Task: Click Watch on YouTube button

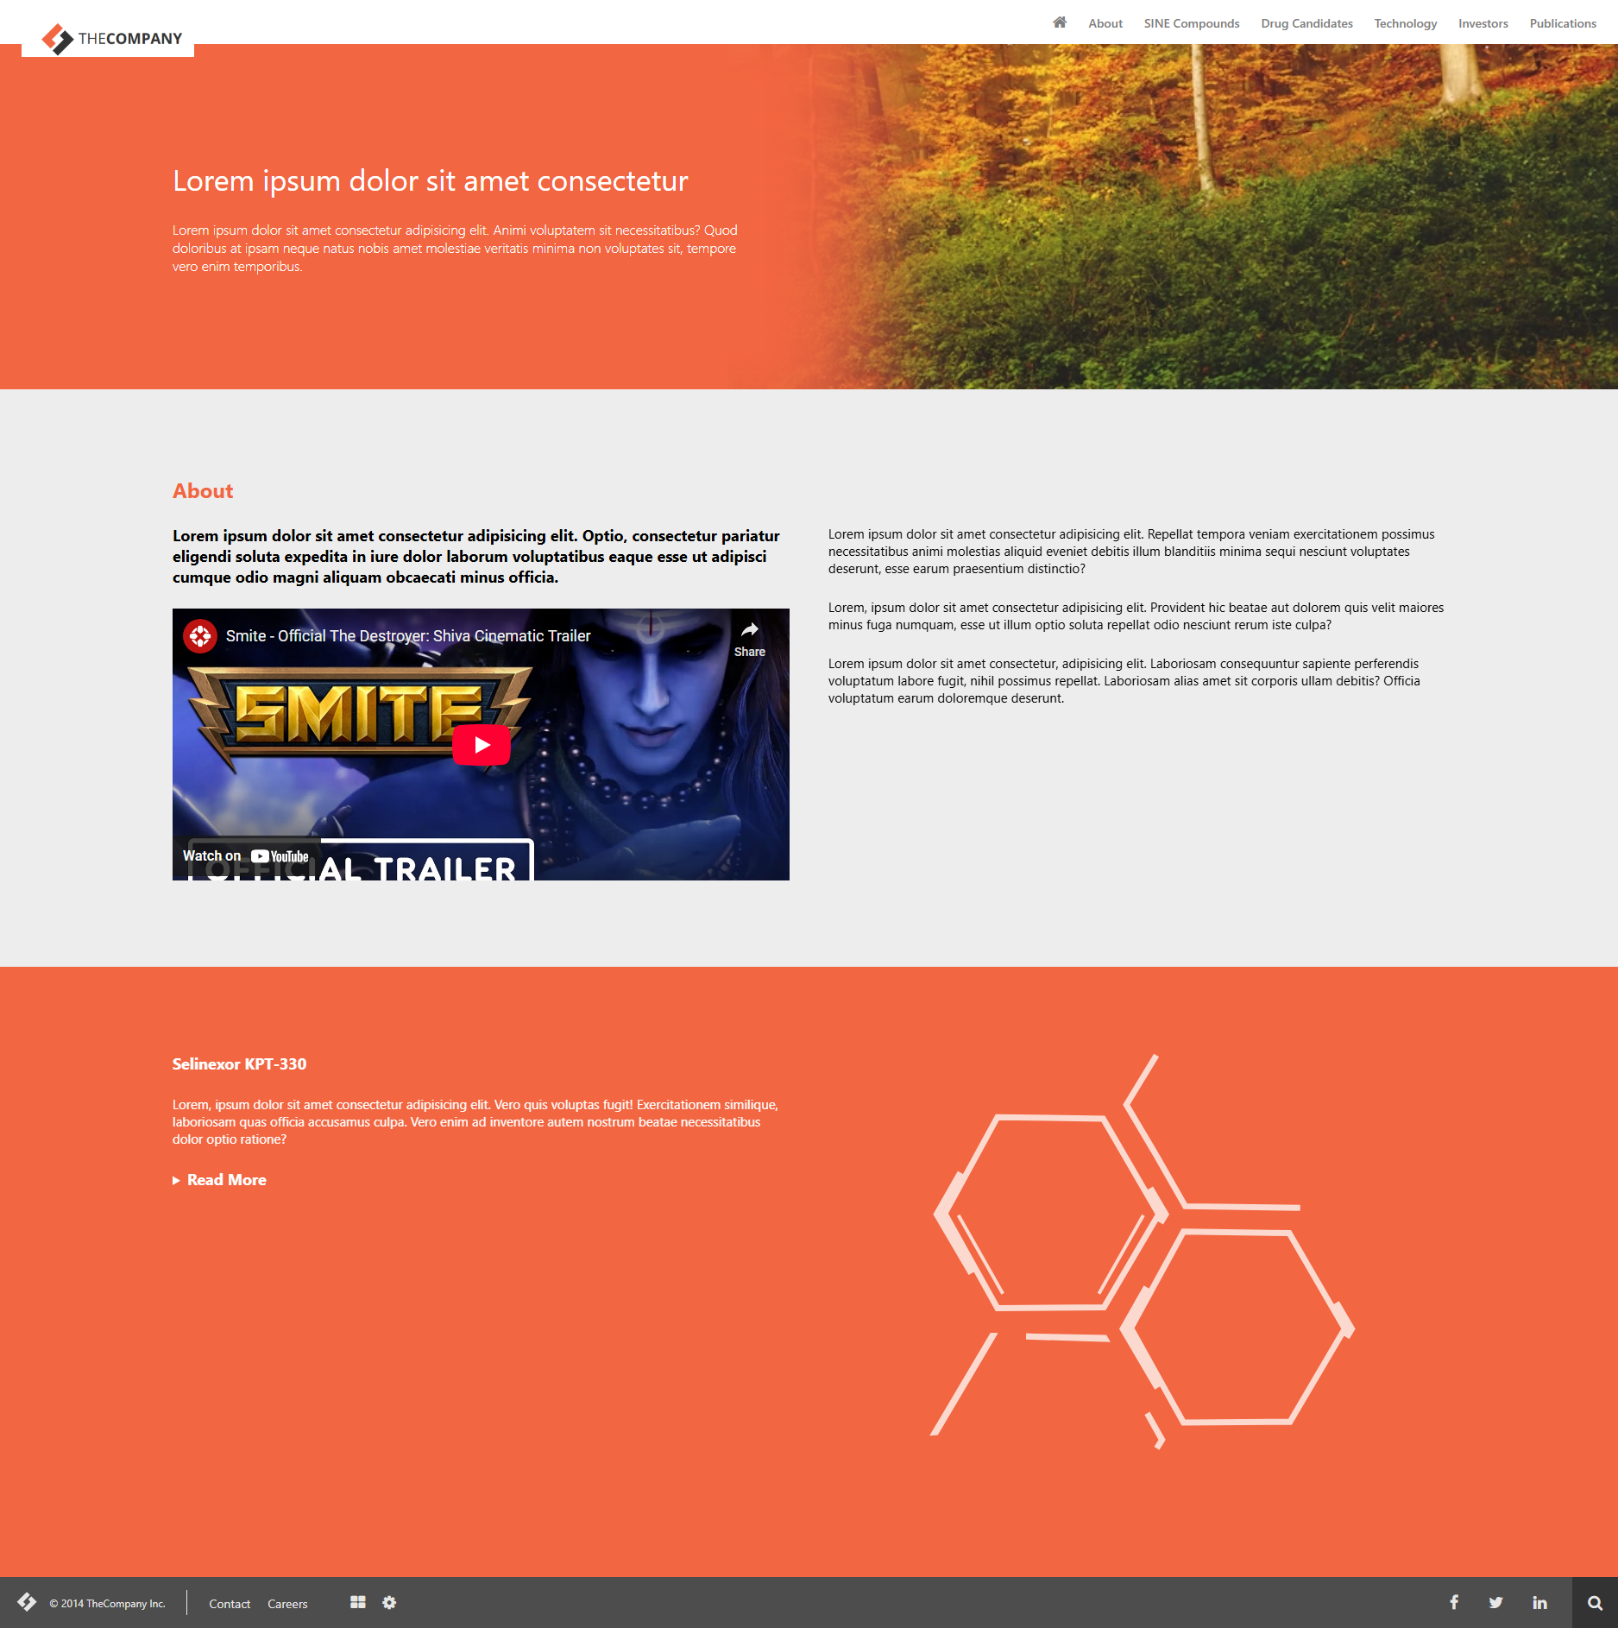Action: [246, 856]
